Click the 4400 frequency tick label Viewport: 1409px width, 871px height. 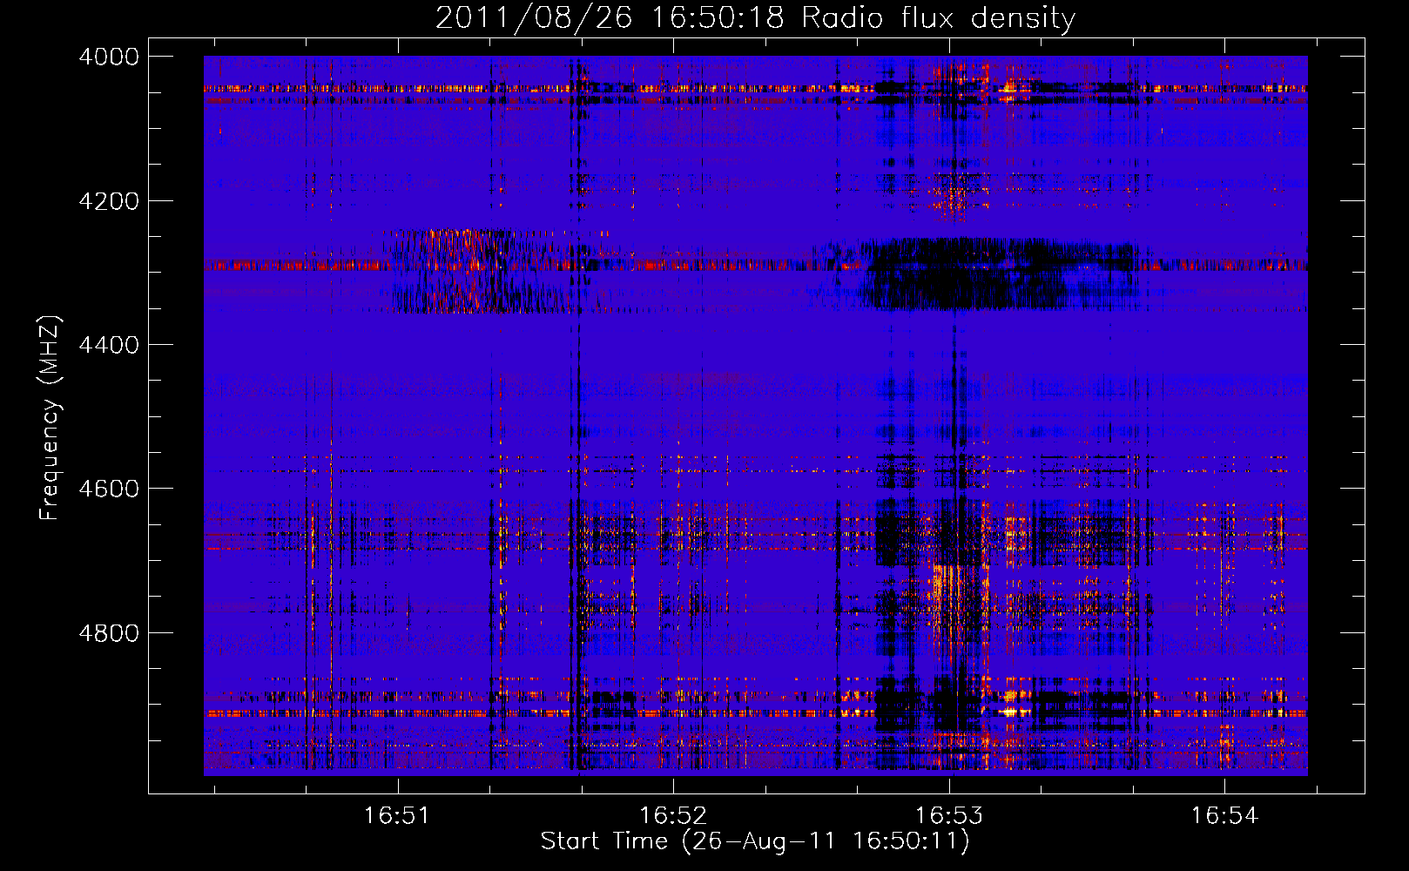109,345
